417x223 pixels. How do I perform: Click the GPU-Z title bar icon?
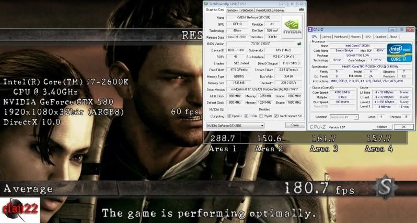tap(206, 3)
